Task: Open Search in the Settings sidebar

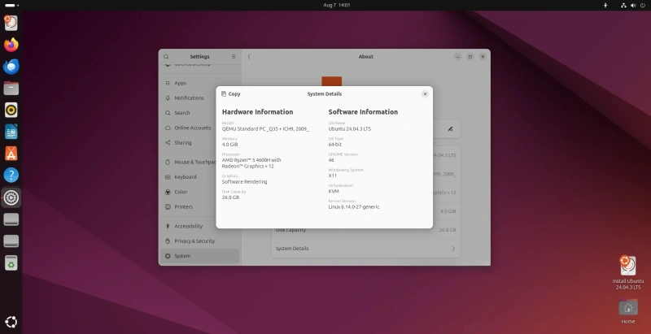Action: point(199,113)
